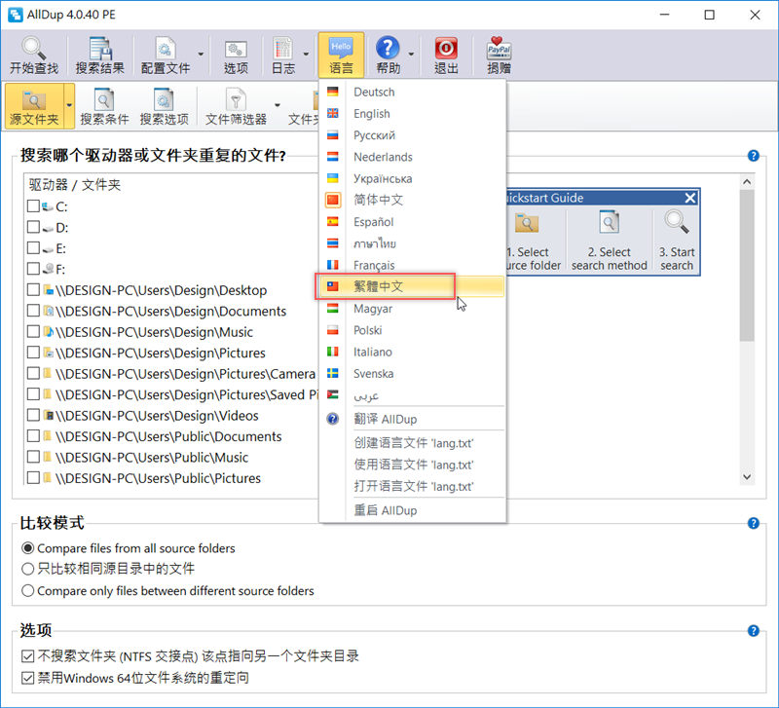Click the 开始查找 start search icon
779x708 pixels.
click(x=33, y=56)
